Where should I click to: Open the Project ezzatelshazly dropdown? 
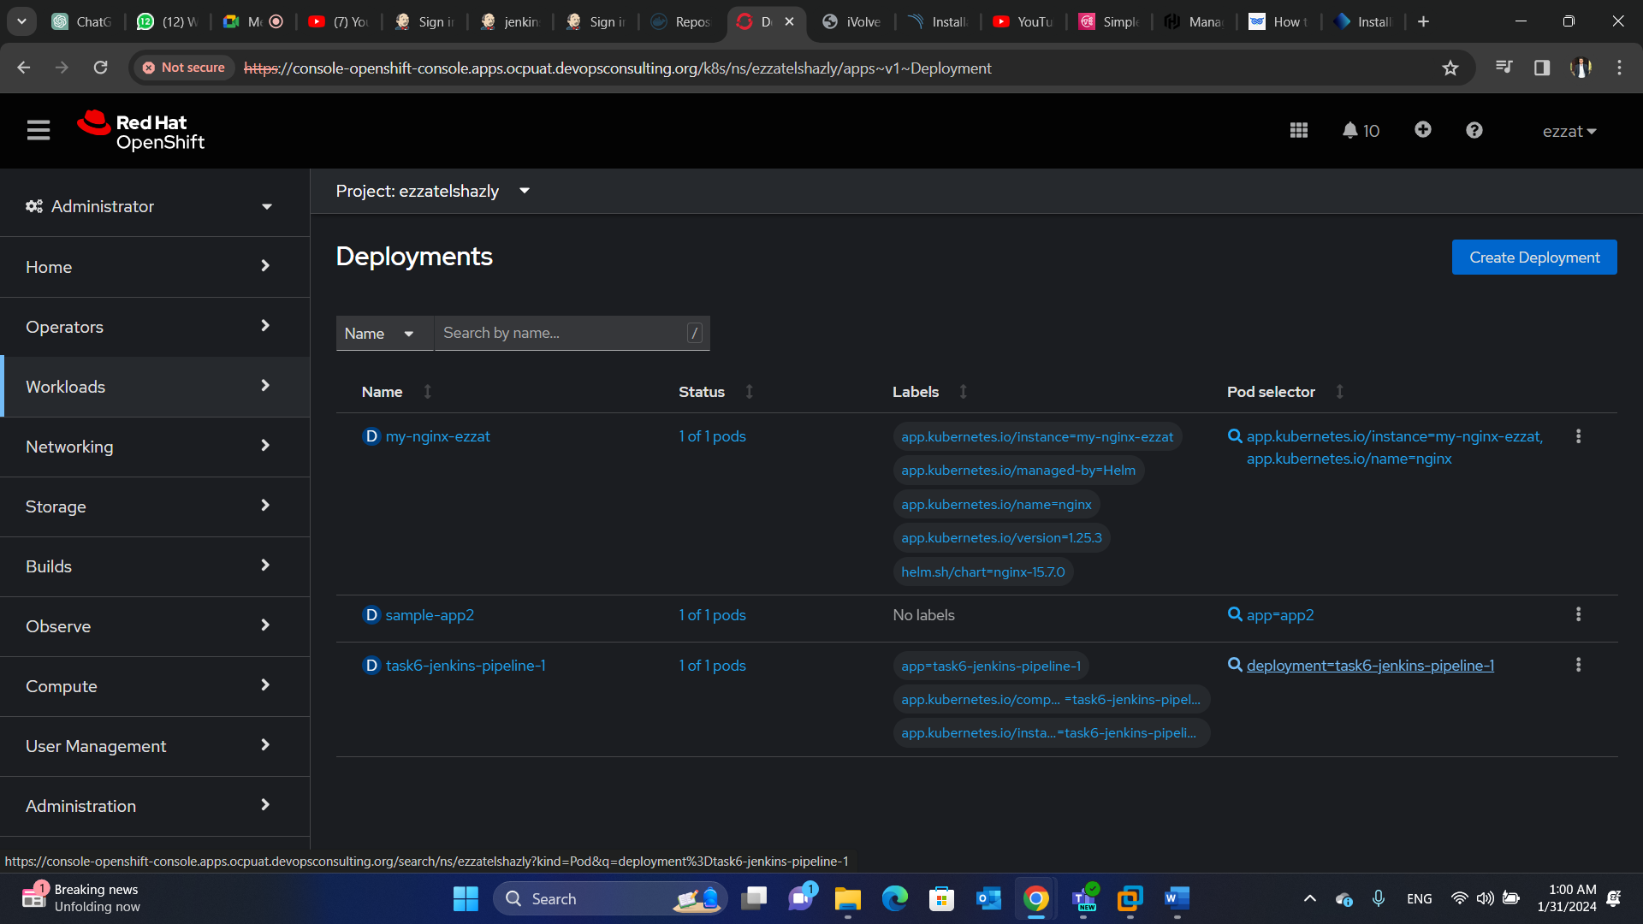tap(433, 191)
